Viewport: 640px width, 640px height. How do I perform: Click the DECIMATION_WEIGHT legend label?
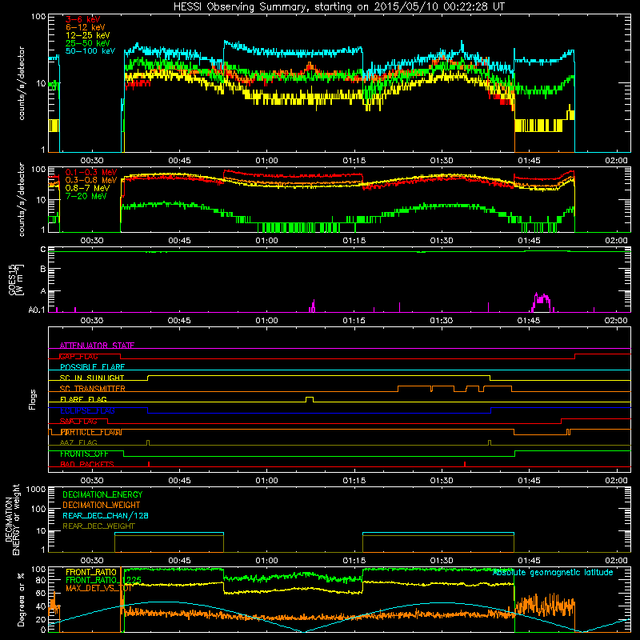102,505
